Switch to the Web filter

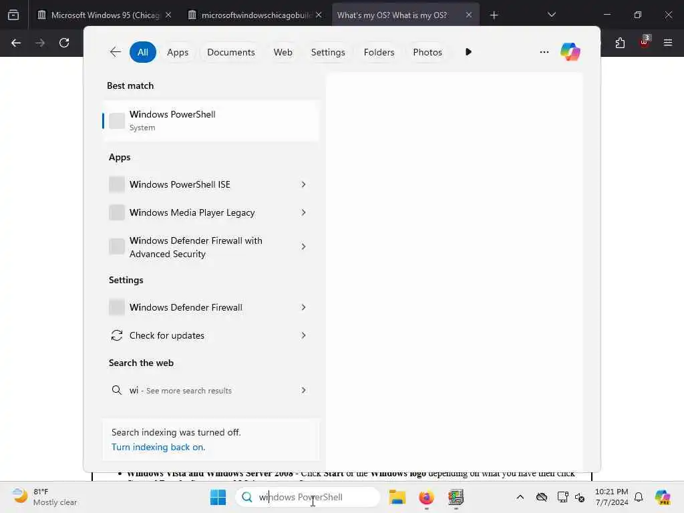tap(283, 52)
